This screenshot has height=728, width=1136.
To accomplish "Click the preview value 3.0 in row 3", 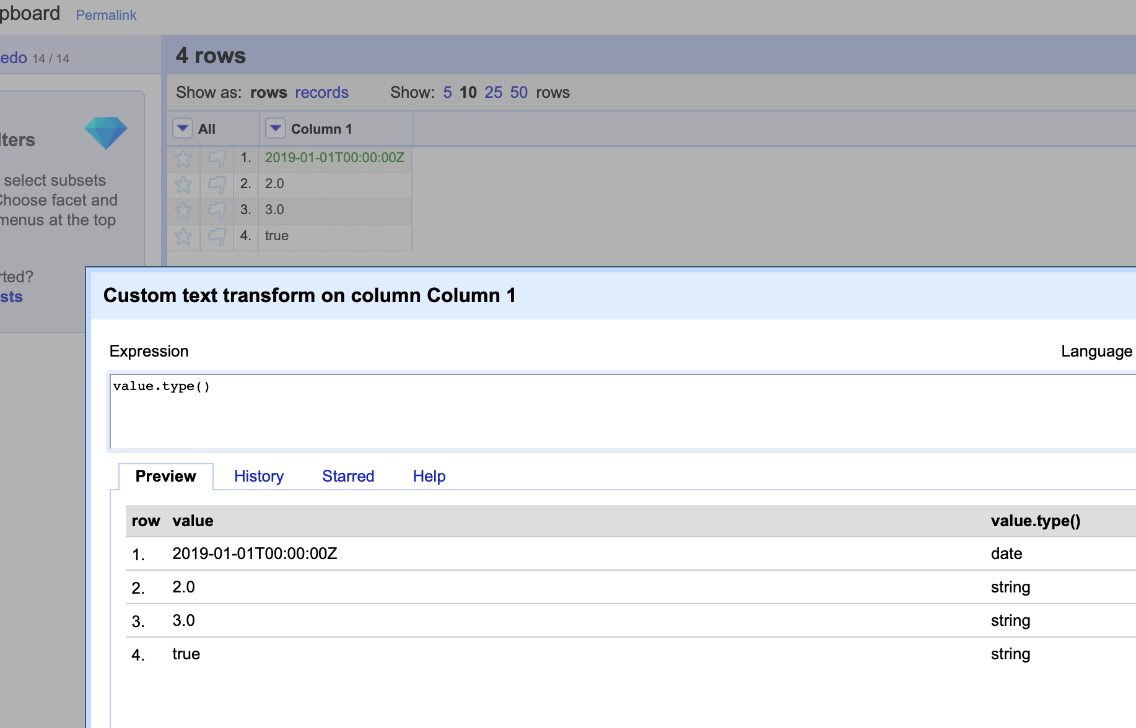I will click(183, 620).
